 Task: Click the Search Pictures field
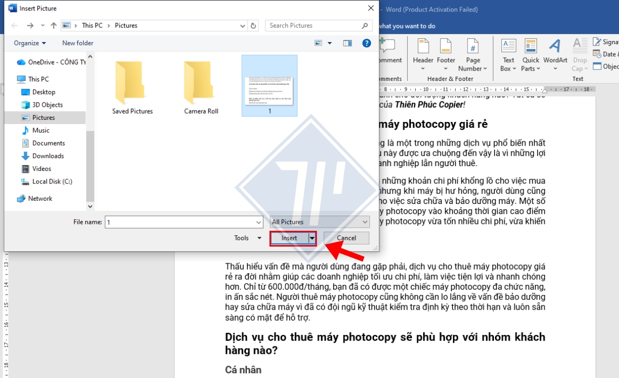[313, 25]
